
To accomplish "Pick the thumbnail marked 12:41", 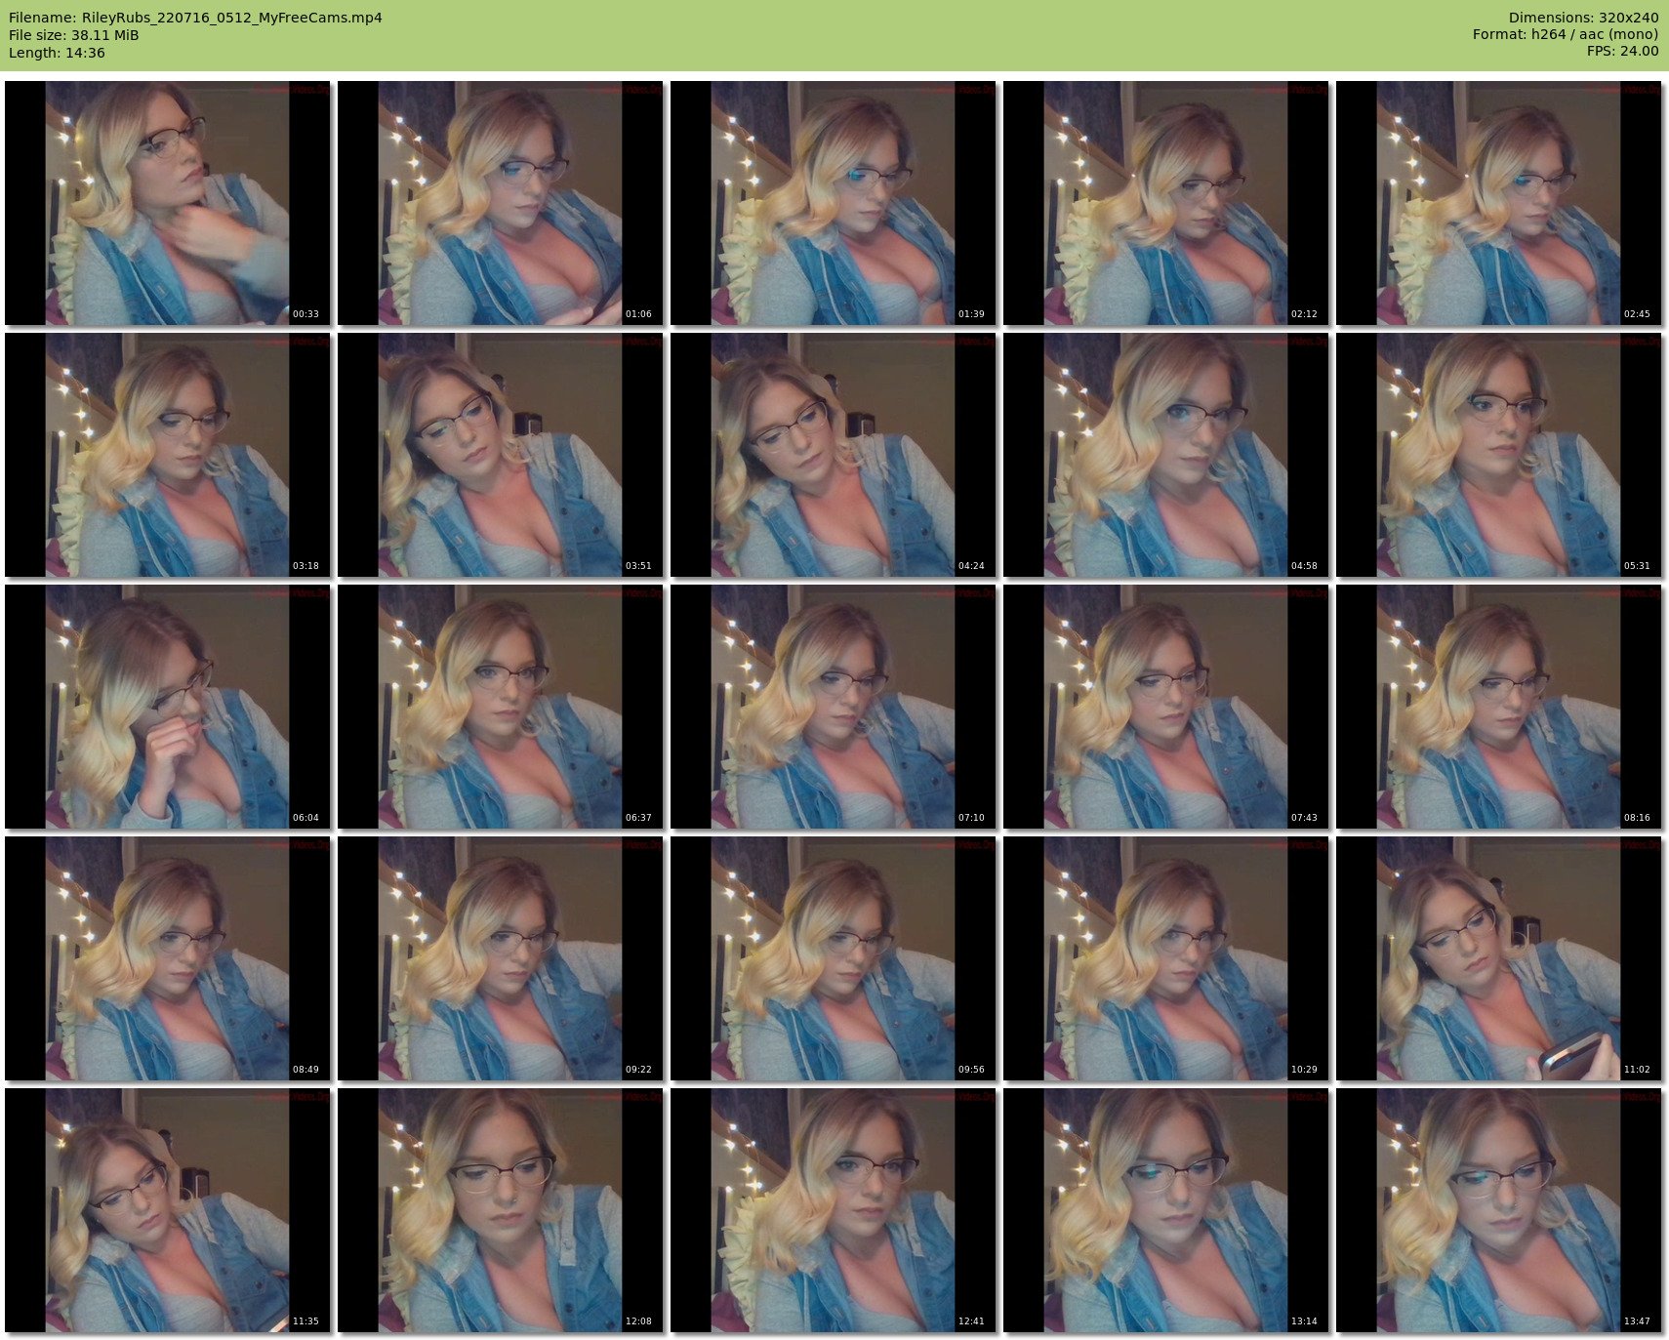I will [x=834, y=1210].
